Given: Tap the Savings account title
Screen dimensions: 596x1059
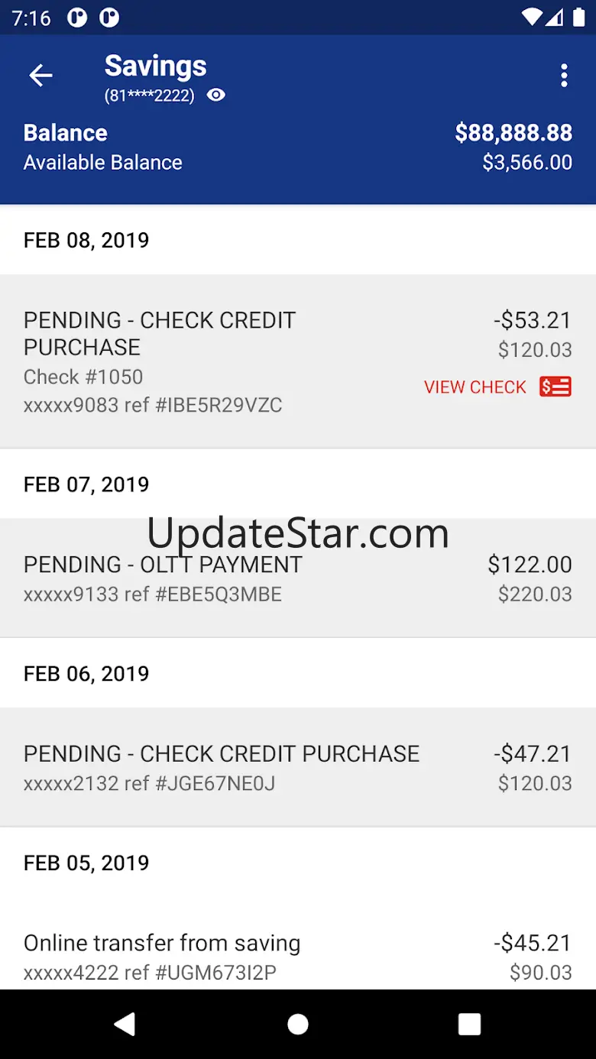Looking at the screenshot, I should click(155, 66).
